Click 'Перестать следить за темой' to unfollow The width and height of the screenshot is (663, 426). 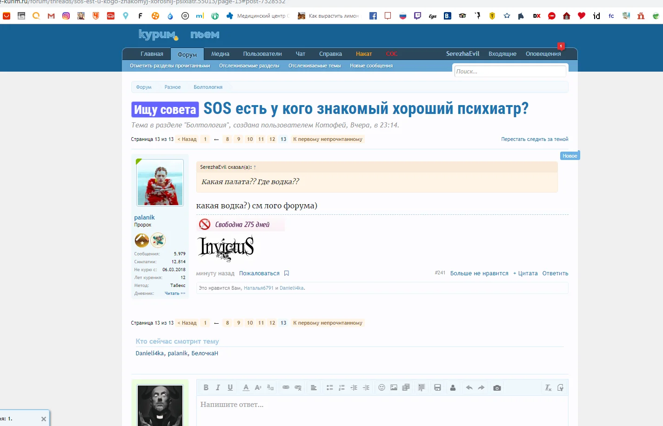point(534,139)
